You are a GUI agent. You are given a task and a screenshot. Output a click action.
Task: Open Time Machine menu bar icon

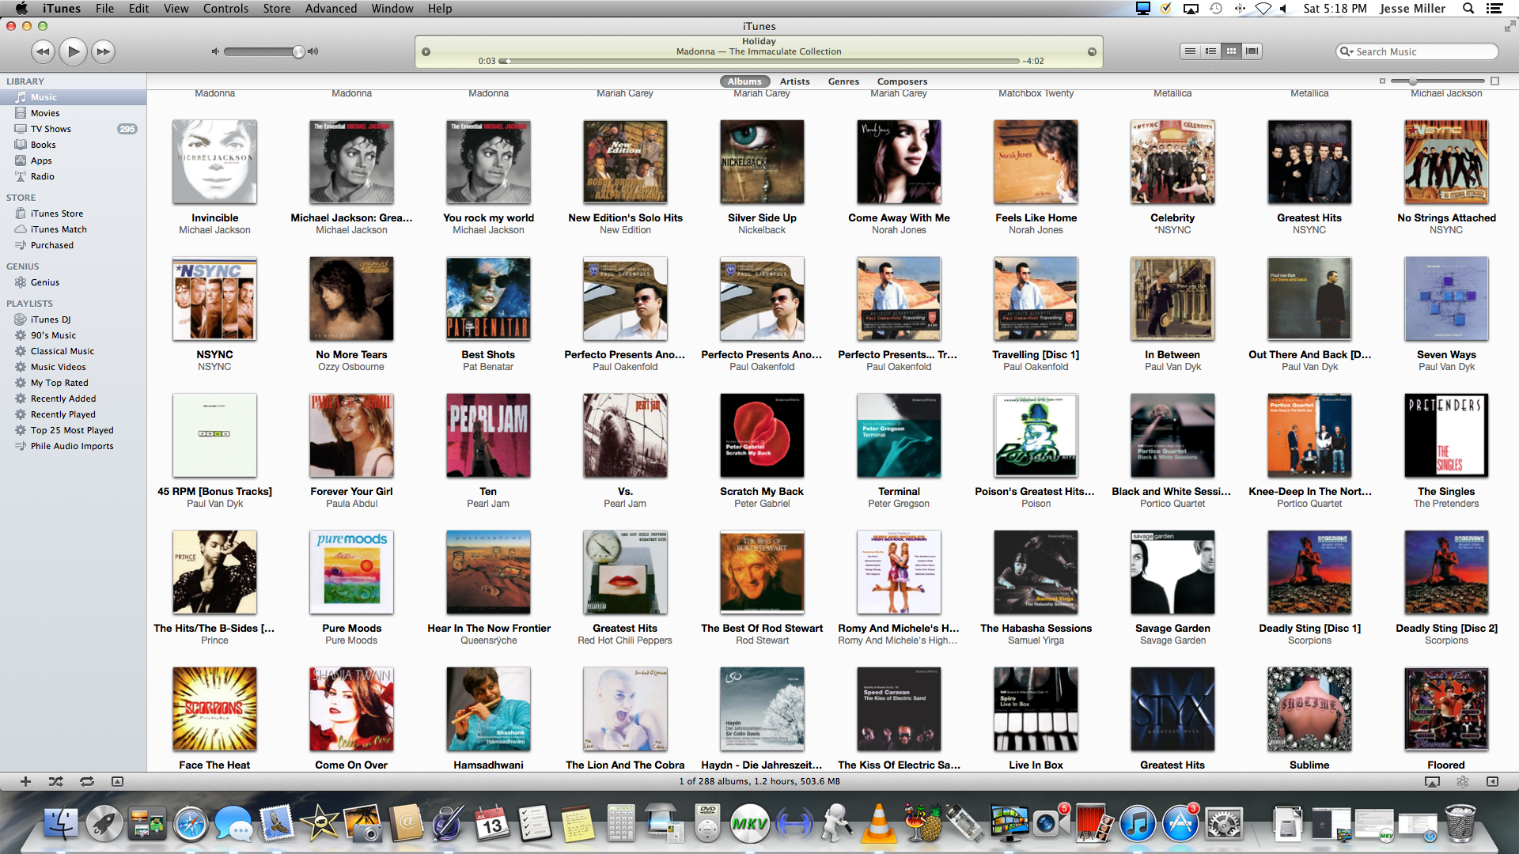point(1216,9)
